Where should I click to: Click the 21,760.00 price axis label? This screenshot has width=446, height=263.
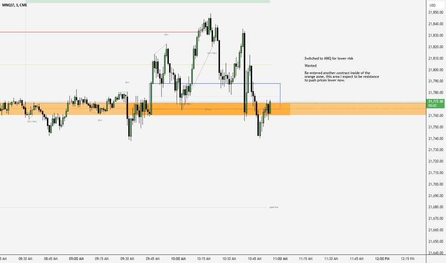436,116
